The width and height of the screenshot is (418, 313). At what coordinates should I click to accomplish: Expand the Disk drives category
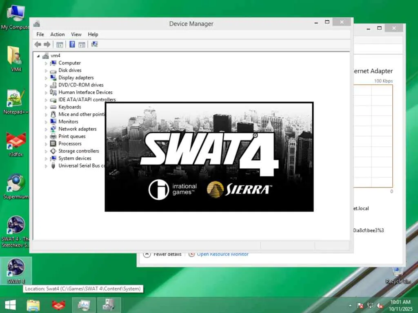coord(46,71)
